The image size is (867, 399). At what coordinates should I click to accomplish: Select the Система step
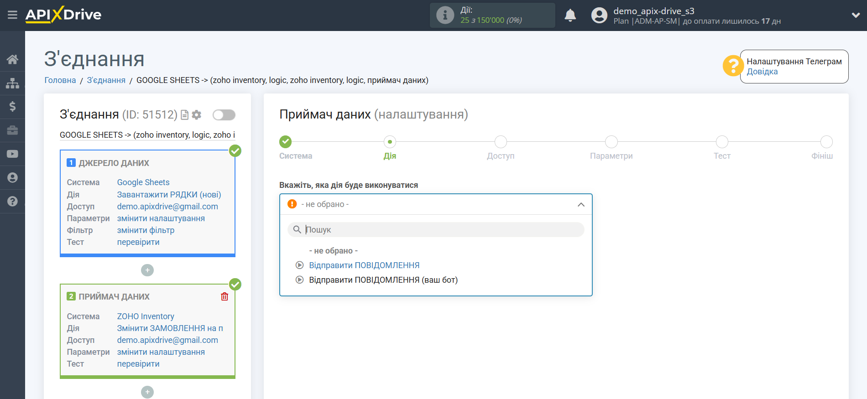point(286,142)
